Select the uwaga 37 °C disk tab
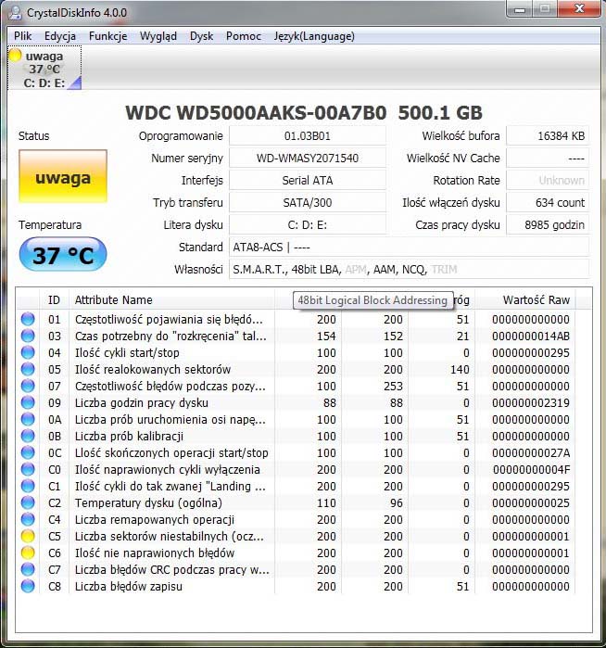The height and width of the screenshot is (648, 606). coord(44,69)
